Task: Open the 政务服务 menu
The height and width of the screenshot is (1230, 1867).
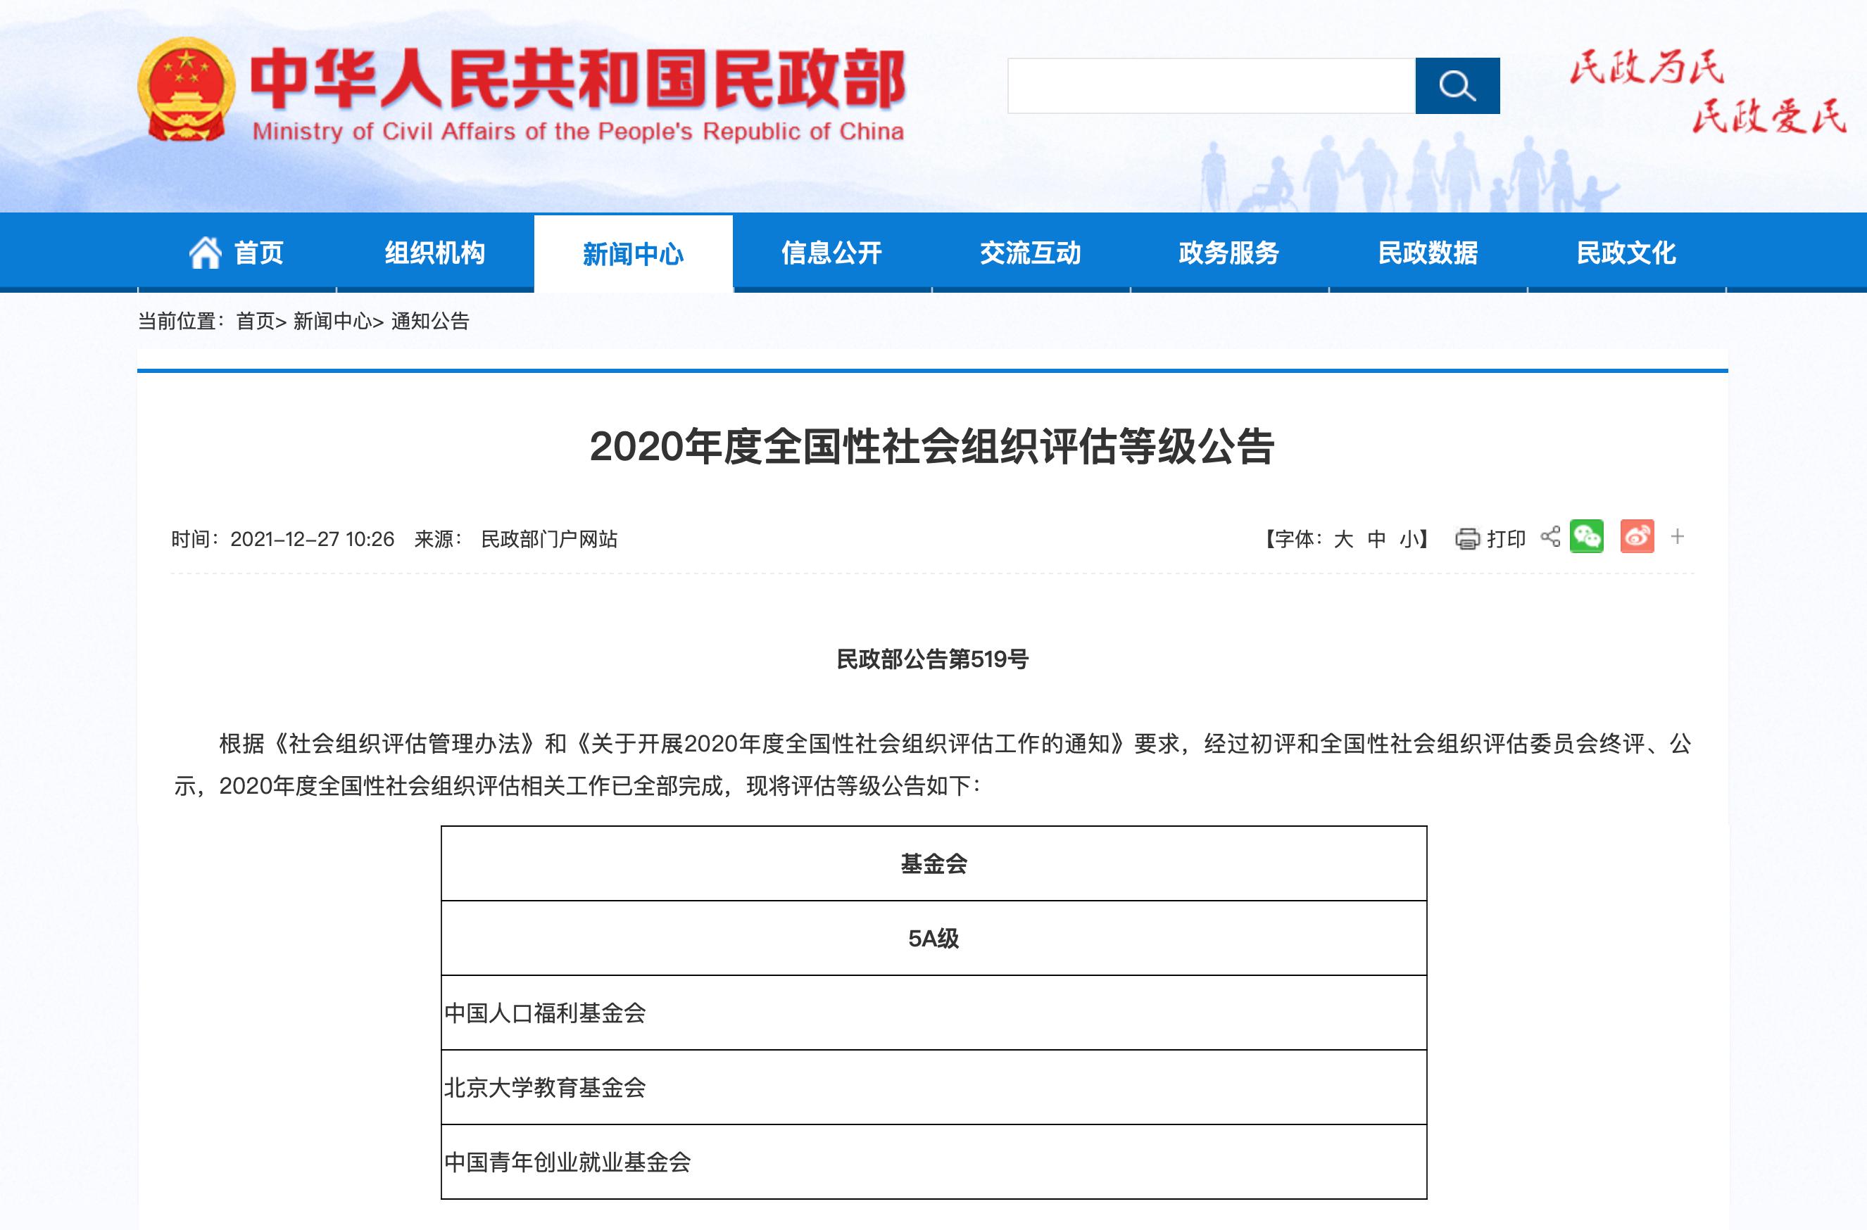Action: pos(1229,253)
